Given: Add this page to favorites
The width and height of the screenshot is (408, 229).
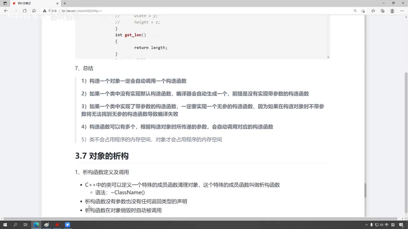Looking at the screenshot, I should [x=363, y=11].
